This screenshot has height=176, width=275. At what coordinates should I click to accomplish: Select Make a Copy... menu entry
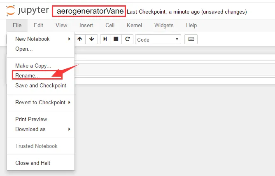tap(41, 66)
